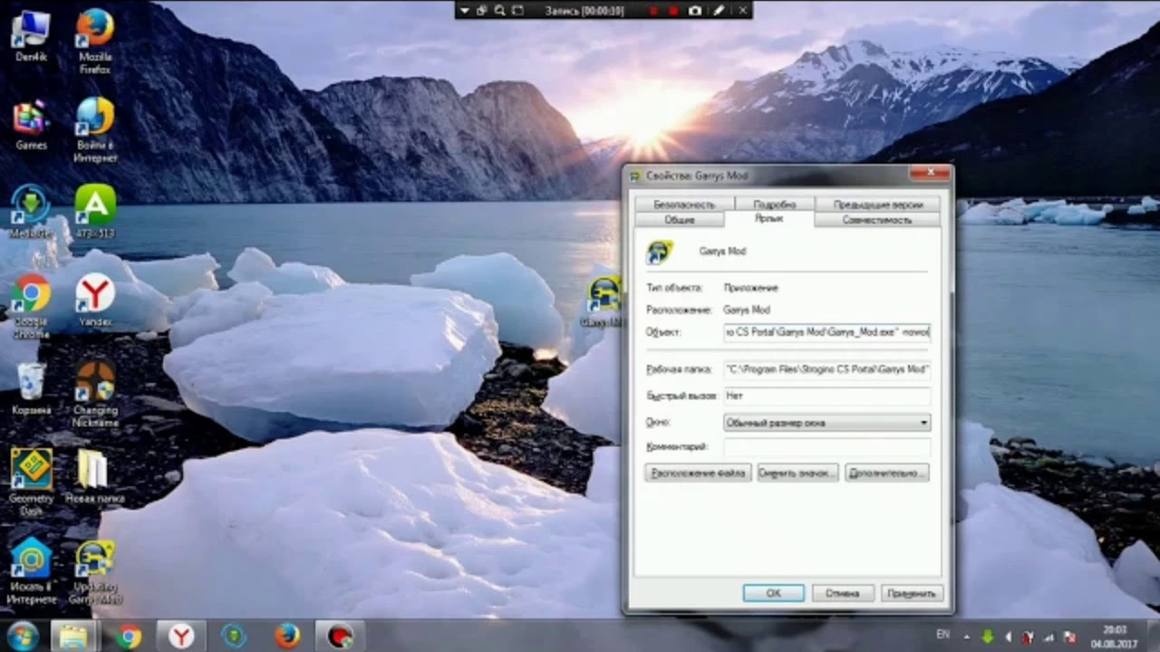Click into the Быстрый вызов field
The height and width of the screenshot is (652, 1160).
(826, 396)
